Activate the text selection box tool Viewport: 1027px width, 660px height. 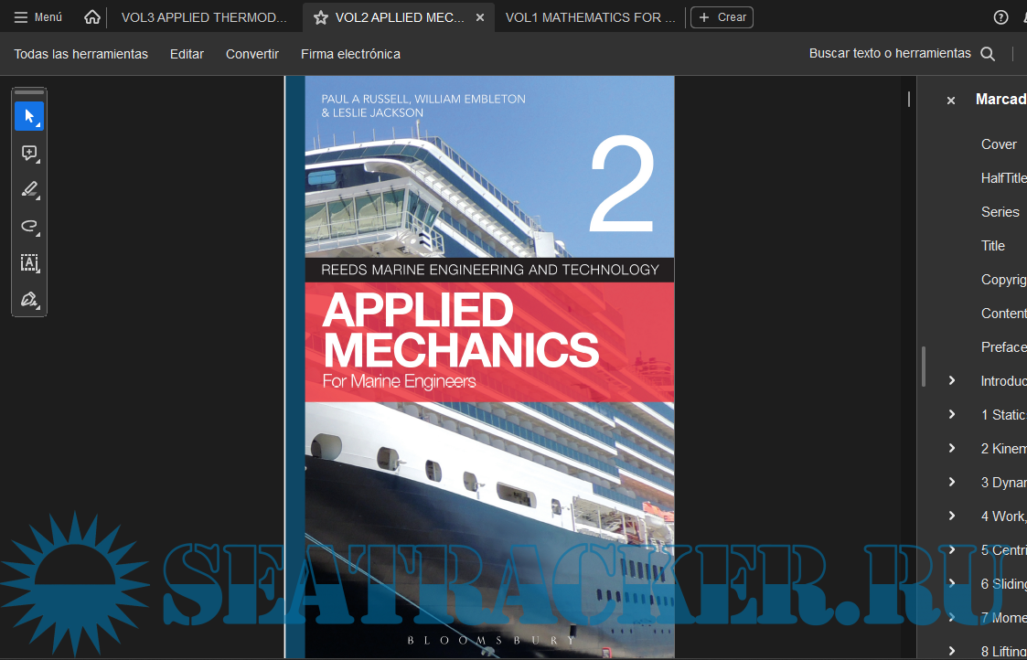coord(29,263)
